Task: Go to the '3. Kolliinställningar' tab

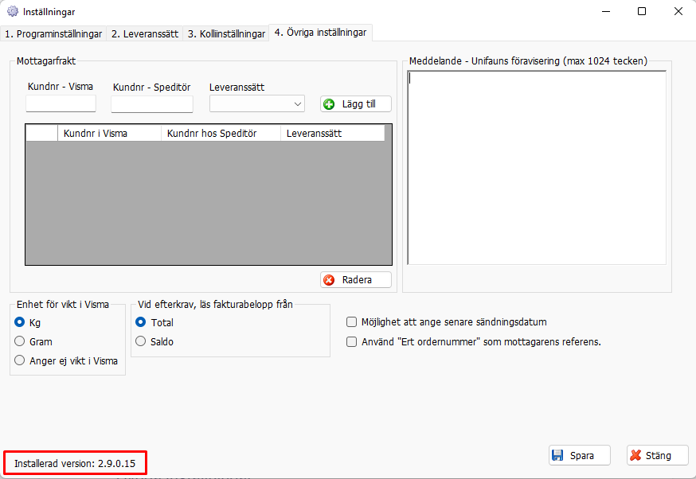Action: tap(226, 34)
